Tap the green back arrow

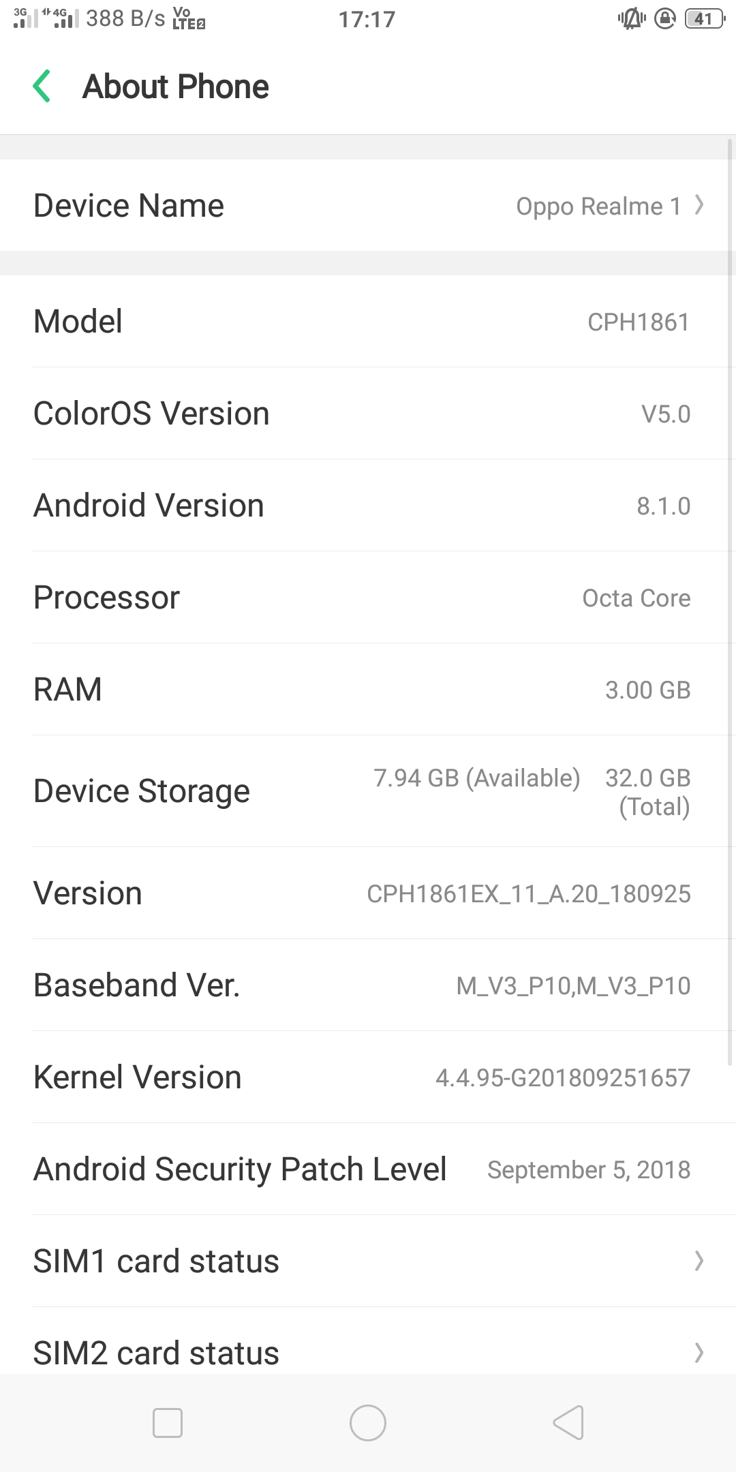(42, 87)
